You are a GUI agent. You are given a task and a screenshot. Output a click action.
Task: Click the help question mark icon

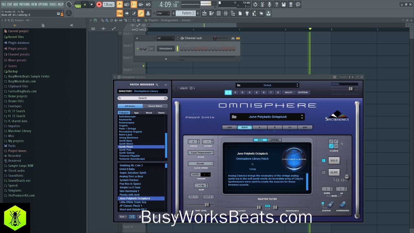(x=277, y=5)
